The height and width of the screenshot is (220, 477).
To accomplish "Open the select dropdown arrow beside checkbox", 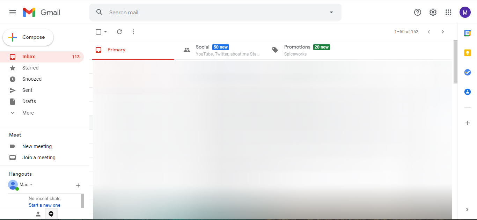I will click(105, 32).
